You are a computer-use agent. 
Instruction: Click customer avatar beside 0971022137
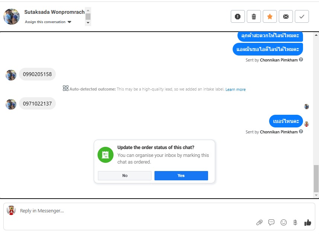[11, 104]
